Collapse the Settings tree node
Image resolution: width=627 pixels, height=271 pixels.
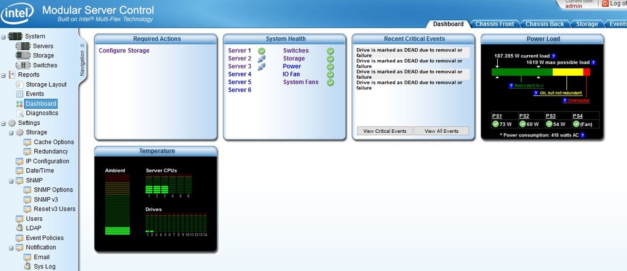click(3, 123)
